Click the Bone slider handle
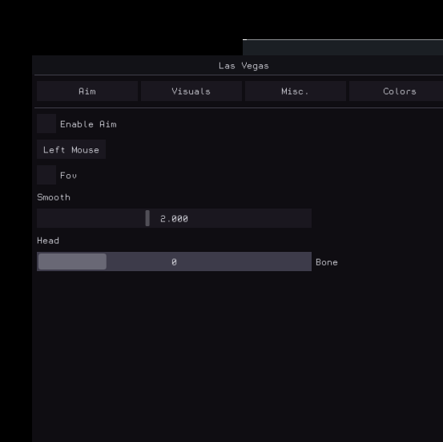This screenshot has width=443, height=442. 72,262
